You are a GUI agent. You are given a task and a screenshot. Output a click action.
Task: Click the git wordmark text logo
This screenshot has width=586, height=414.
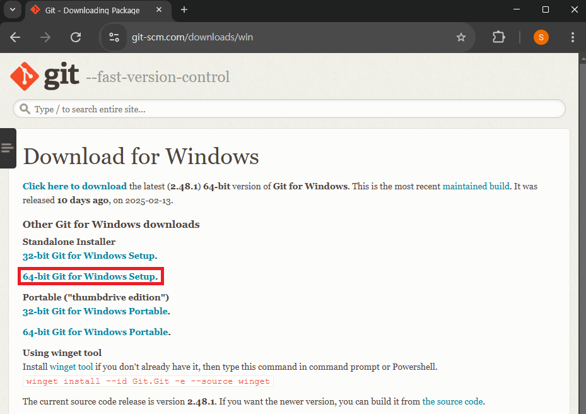61,76
